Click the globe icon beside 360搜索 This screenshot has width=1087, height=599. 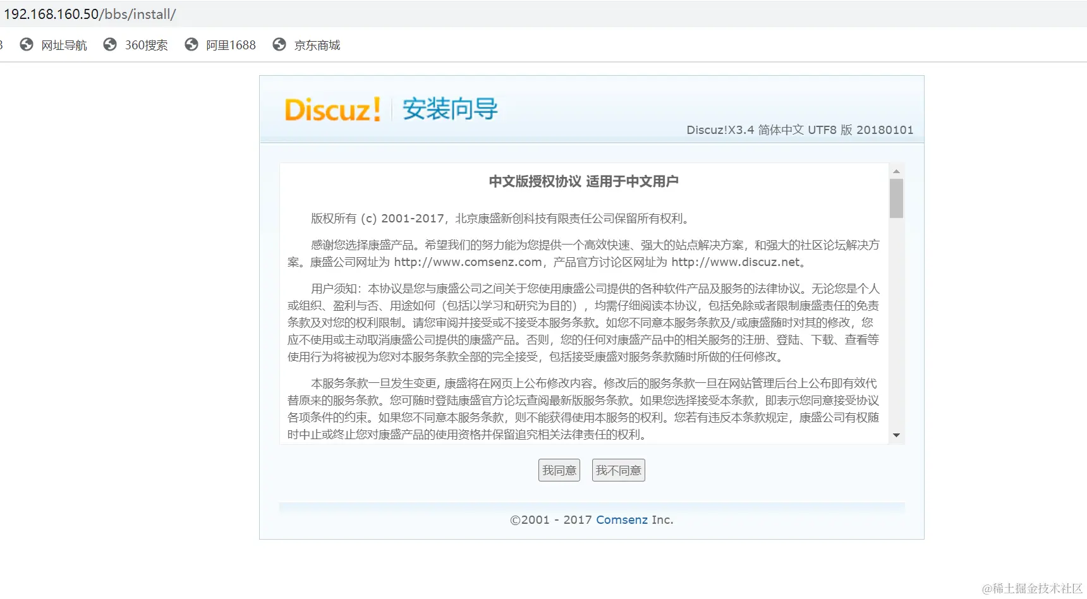110,45
